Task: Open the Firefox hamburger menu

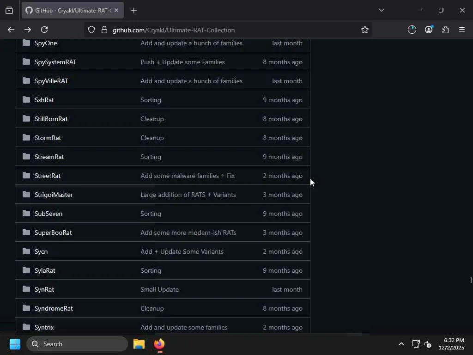Action: pos(462,30)
